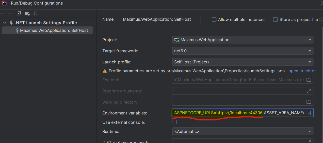The image size is (323, 143).
Task: Collapse the .NET Launch Settings Profile node
Action: click(x=5, y=23)
